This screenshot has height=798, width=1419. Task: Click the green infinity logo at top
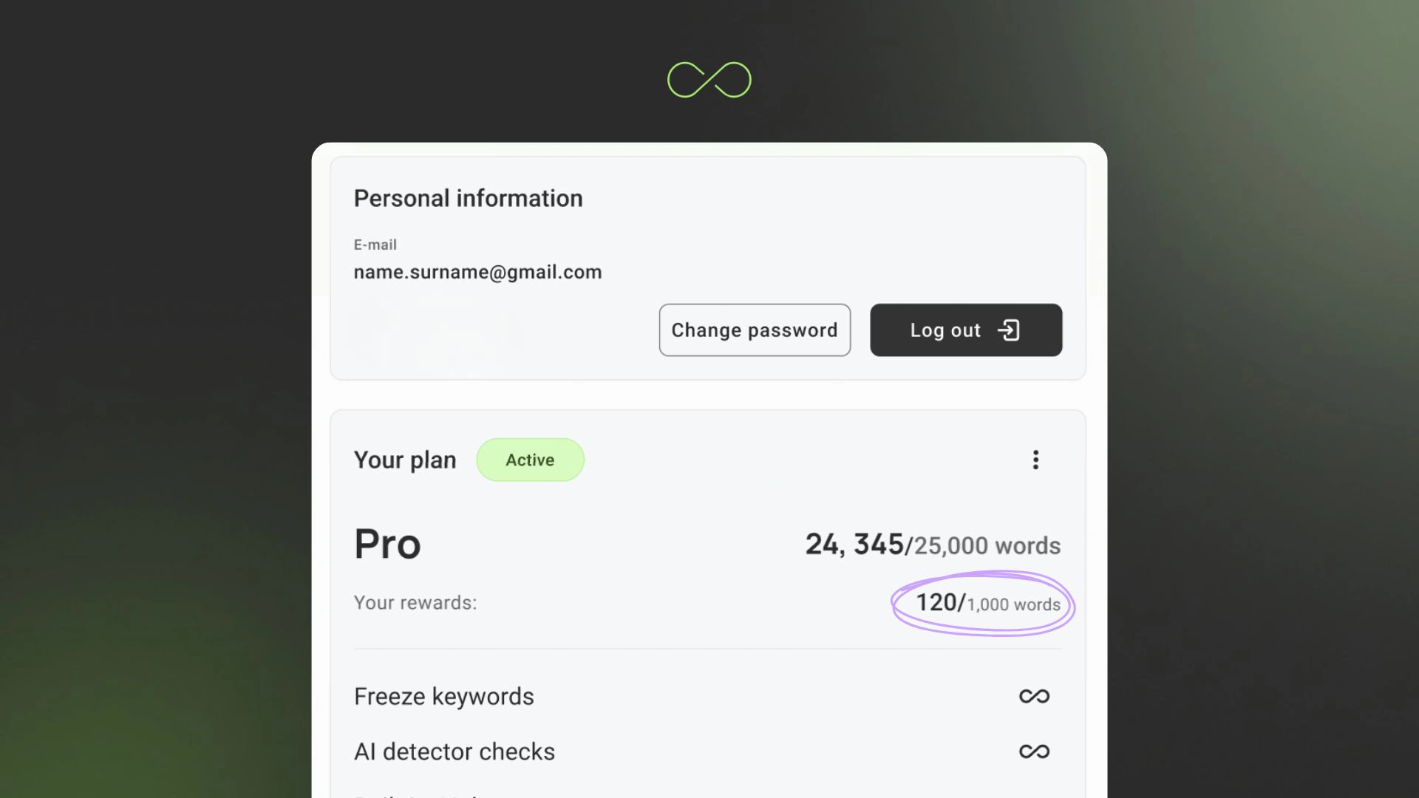(x=709, y=80)
